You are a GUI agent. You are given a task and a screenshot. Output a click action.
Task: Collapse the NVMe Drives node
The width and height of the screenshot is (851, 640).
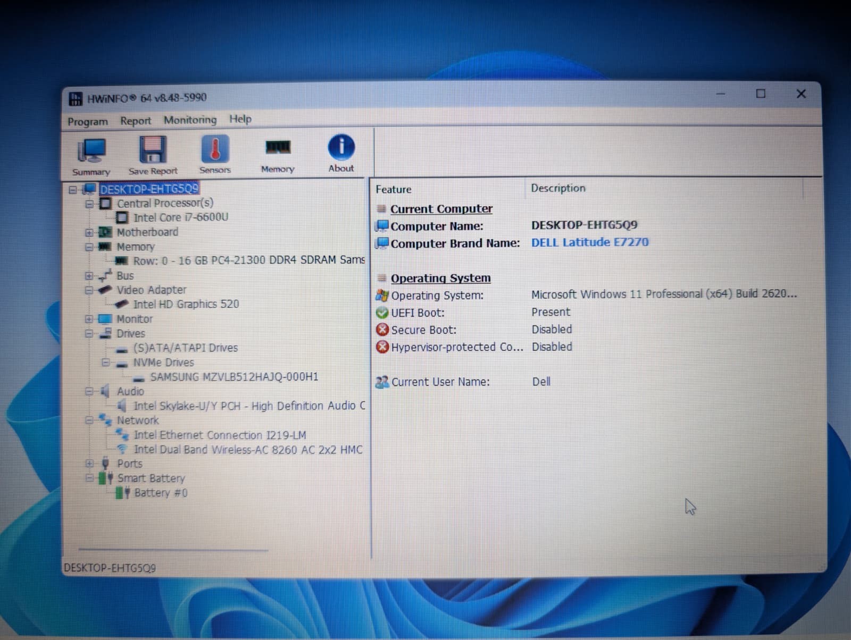105,363
